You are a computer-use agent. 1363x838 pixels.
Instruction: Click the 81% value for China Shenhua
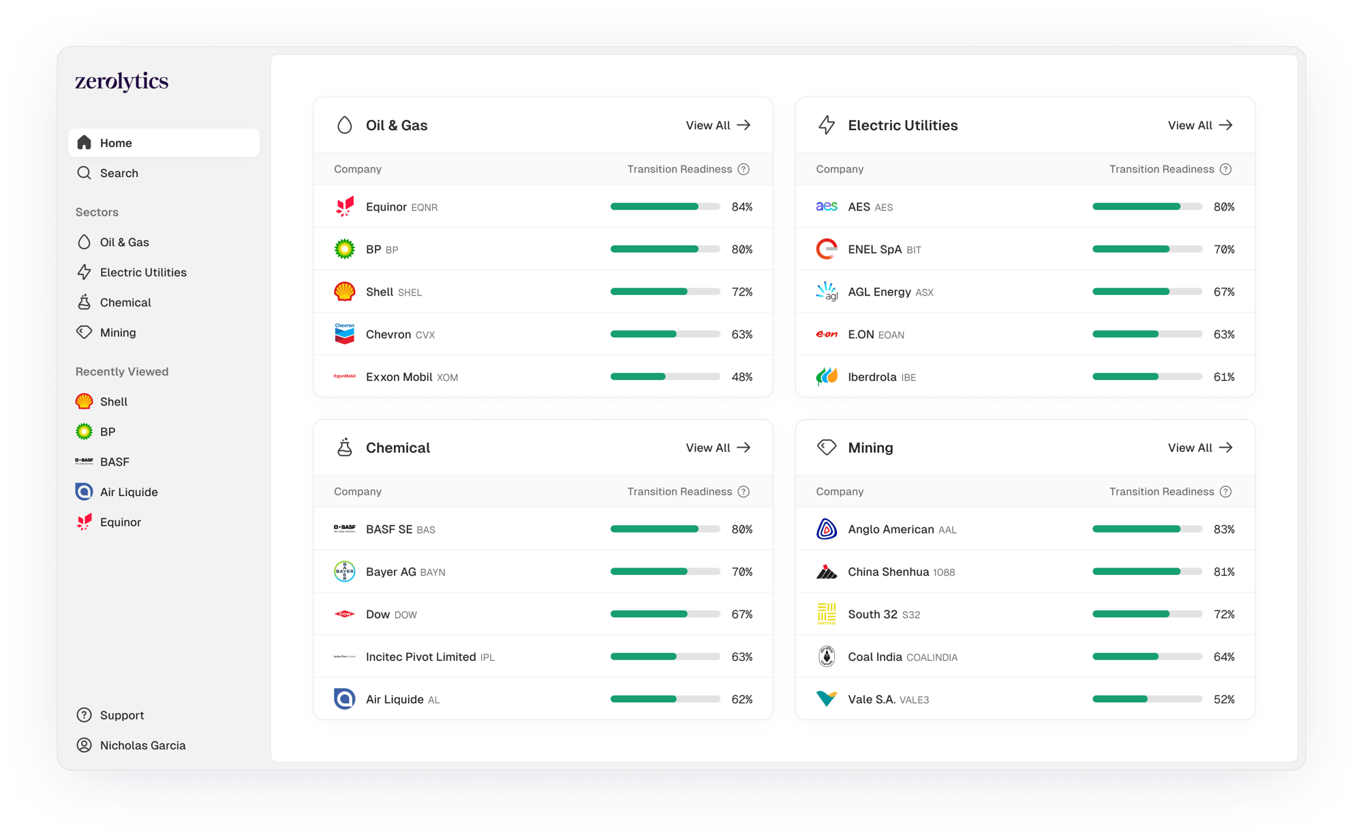1224,572
